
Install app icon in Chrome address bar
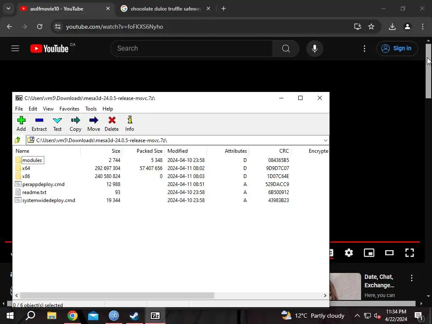point(358,27)
